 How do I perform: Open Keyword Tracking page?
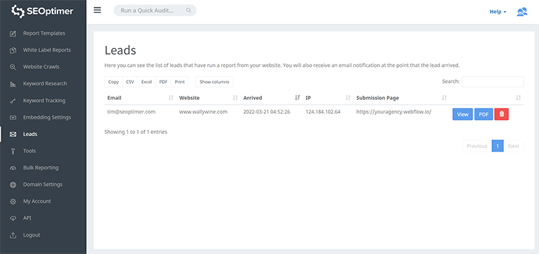[44, 100]
